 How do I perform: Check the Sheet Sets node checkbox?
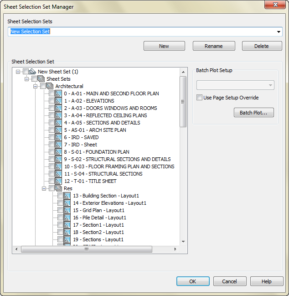pyautogui.click(x=34, y=79)
